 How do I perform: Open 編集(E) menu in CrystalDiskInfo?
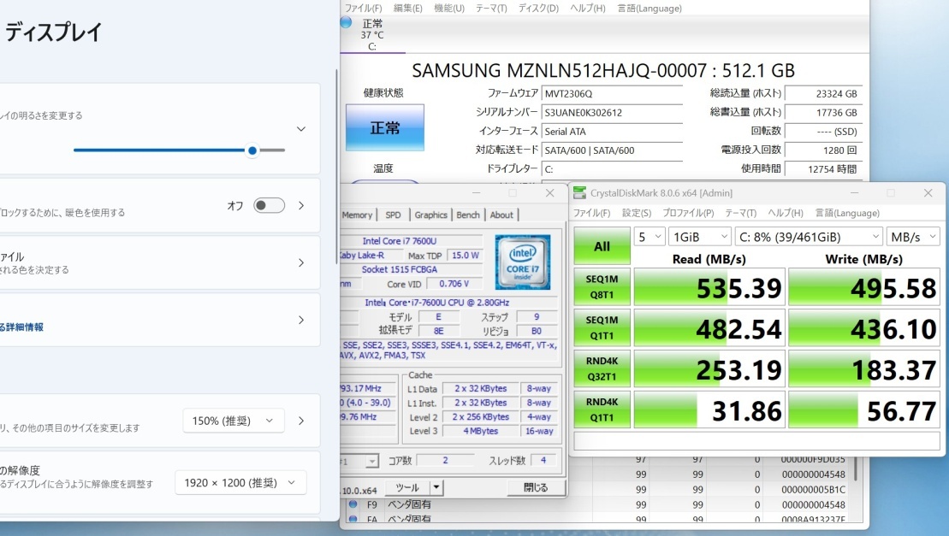[x=408, y=8]
